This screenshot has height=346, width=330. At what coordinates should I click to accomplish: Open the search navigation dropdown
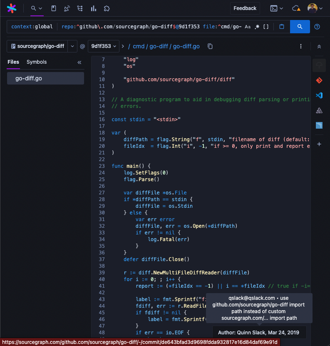tap(37, 8)
